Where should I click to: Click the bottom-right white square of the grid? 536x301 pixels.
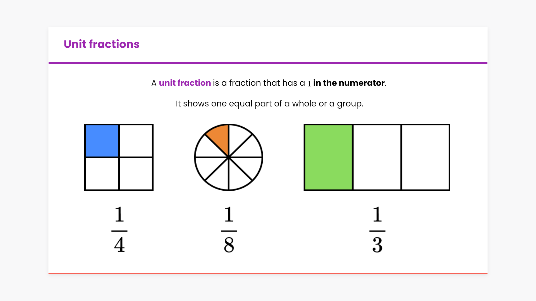click(136, 174)
